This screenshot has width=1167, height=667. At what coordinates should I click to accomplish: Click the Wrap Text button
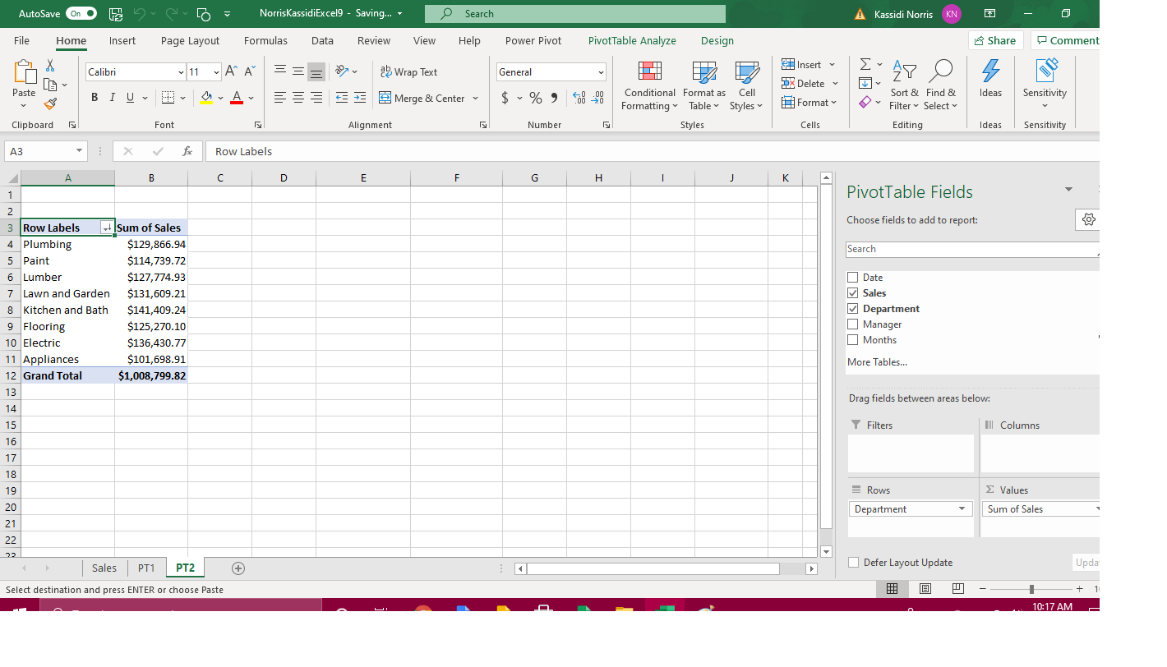[408, 72]
